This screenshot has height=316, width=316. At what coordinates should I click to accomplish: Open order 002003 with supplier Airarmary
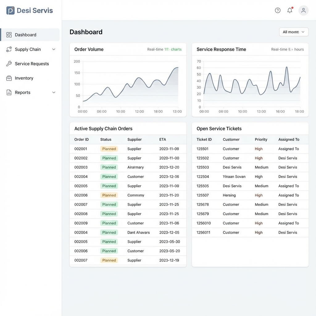(128, 167)
